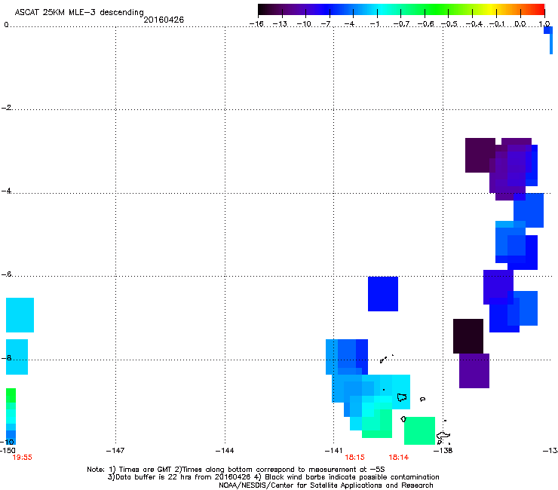Image resolution: width=558 pixels, height=490 pixels.
Task: Click the -138 longitude axis label
Action: click(443, 451)
